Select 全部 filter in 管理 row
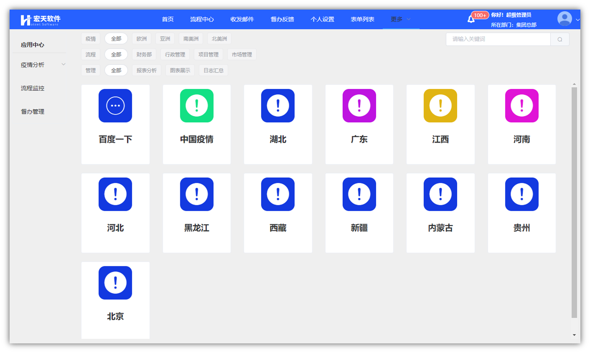This screenshot has width=590, height=353. point(116,71)
